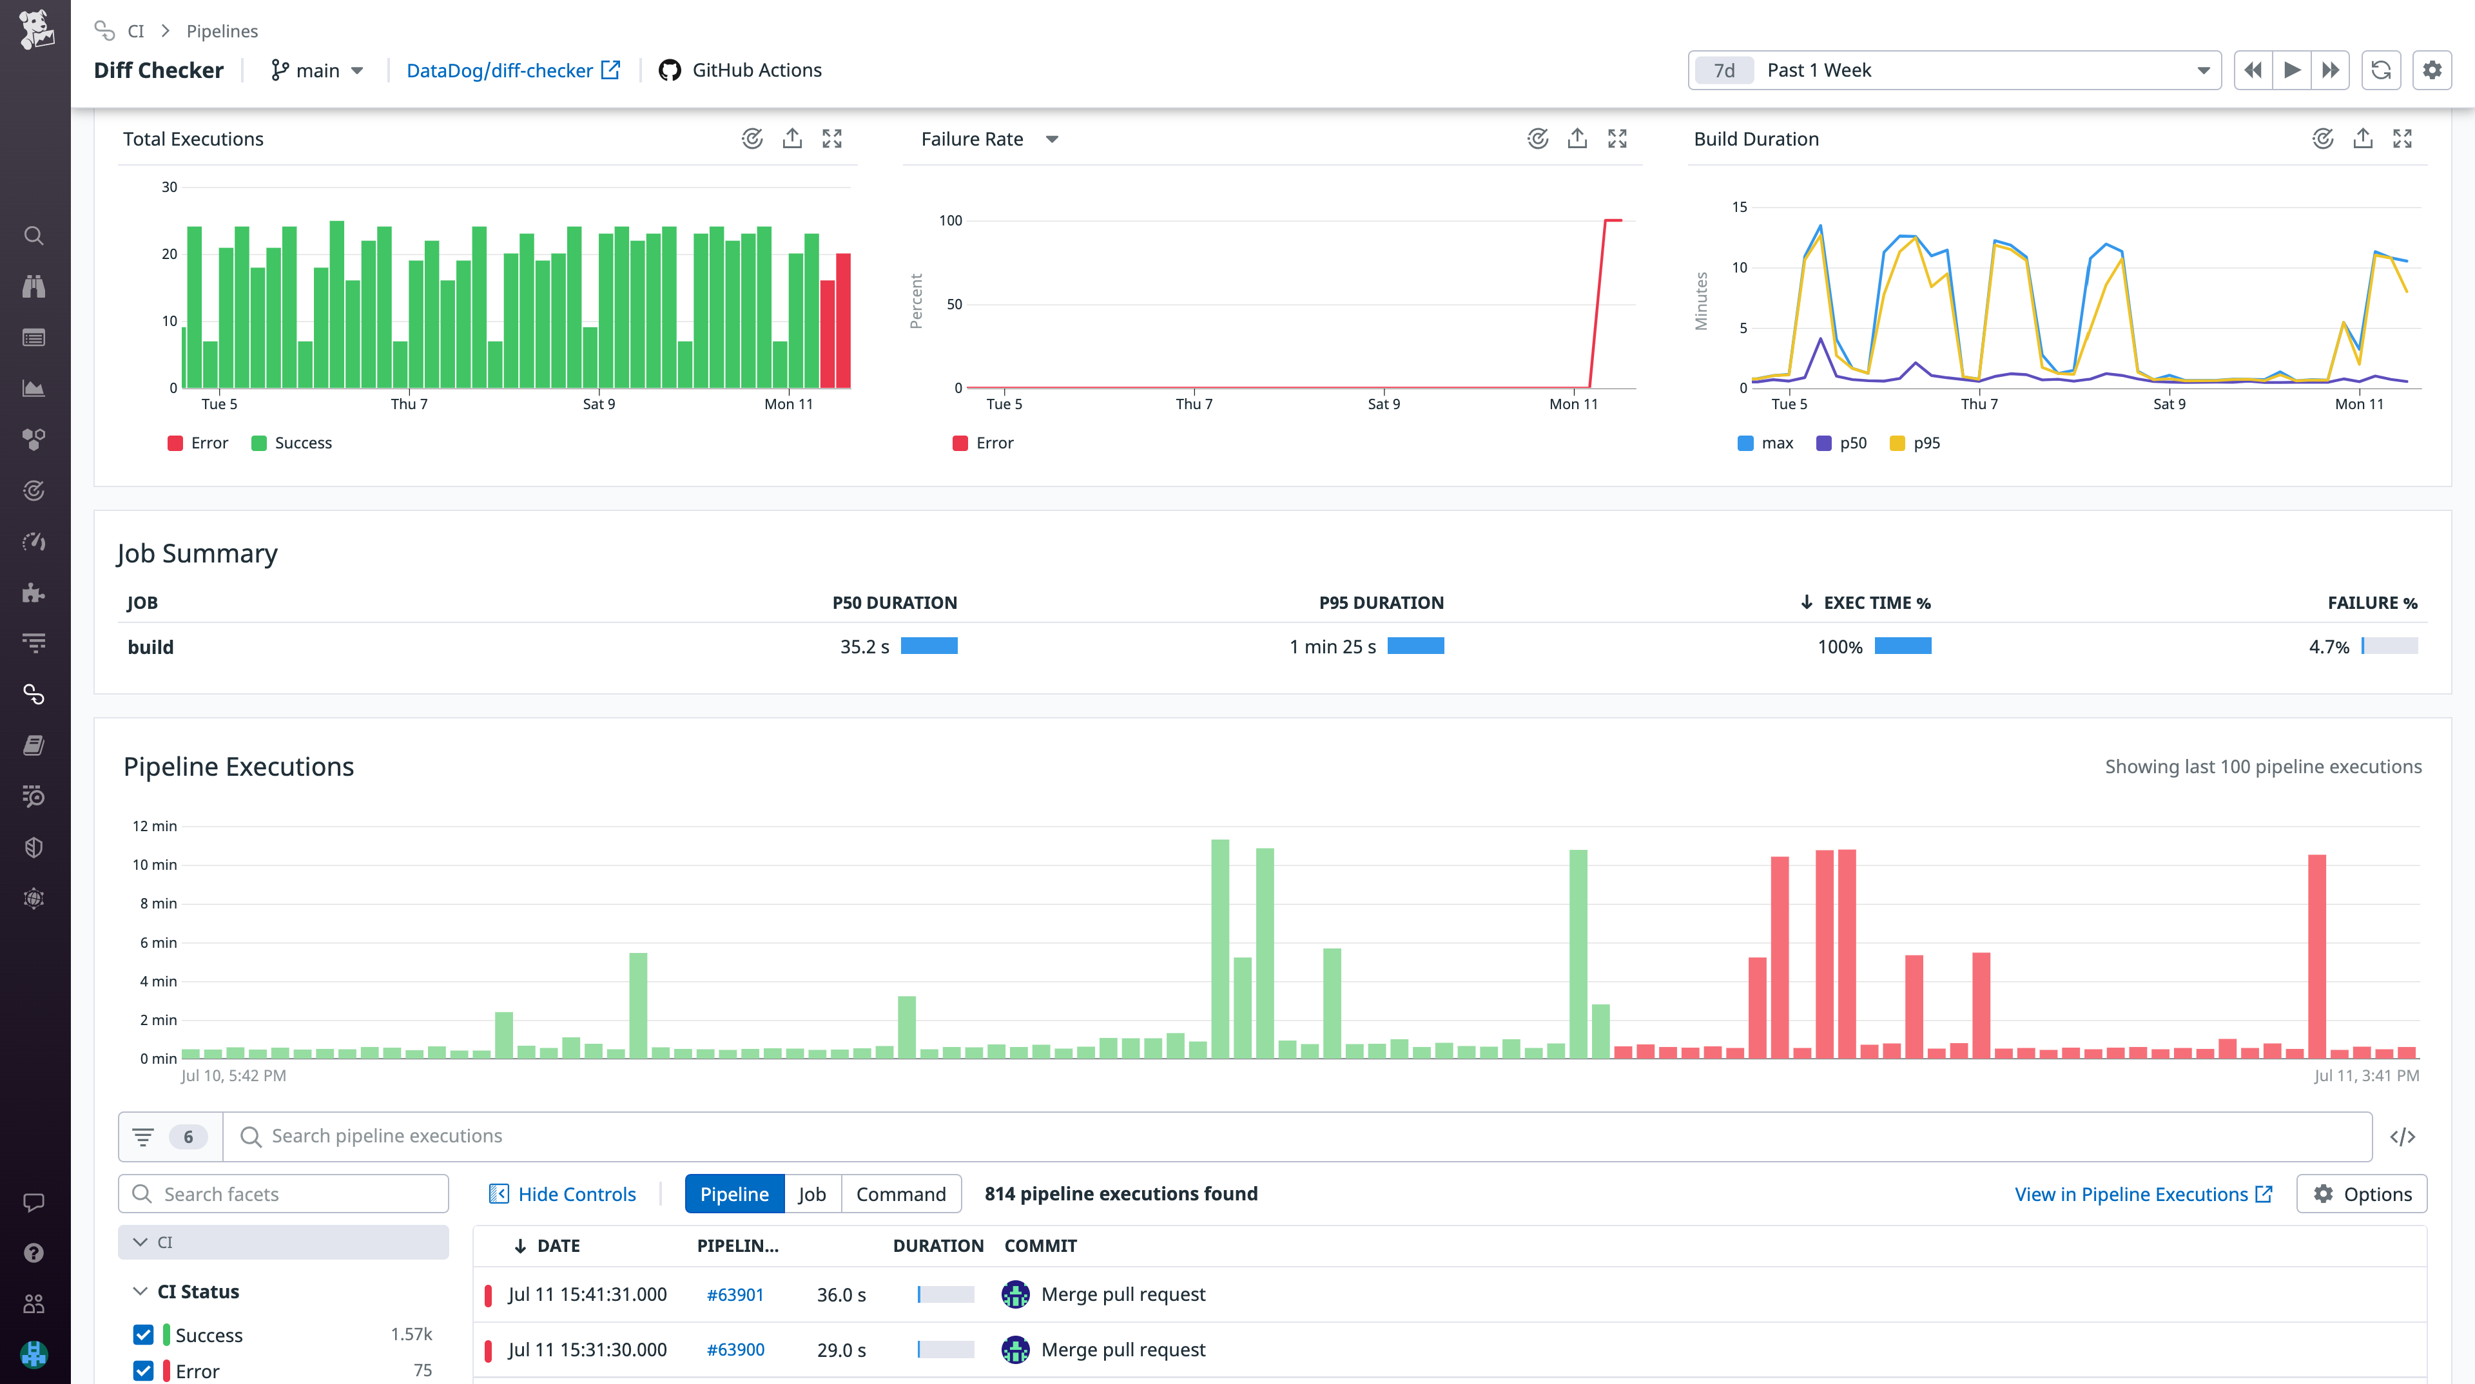Switch to the Job tab
2475x1384 pixels.
tap(812, 1193)
